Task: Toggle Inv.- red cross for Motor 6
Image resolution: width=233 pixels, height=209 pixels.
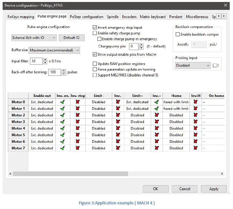Action: point(118,141)
